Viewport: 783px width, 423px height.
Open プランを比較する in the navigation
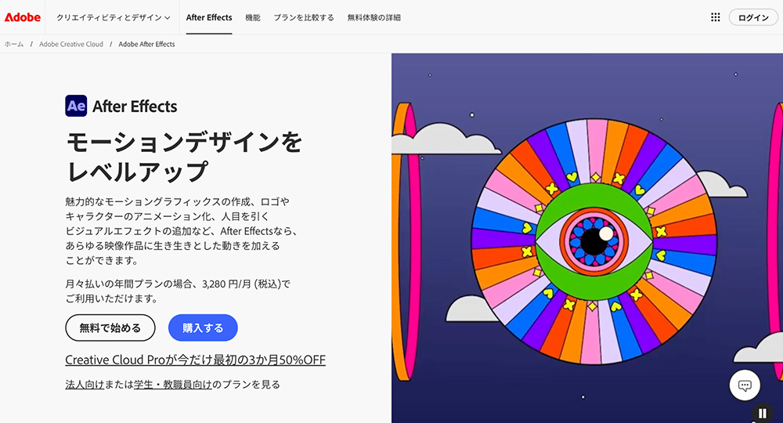coord(304,17)
